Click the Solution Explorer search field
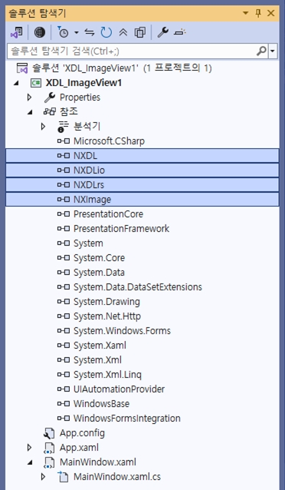 coord(133,51)
